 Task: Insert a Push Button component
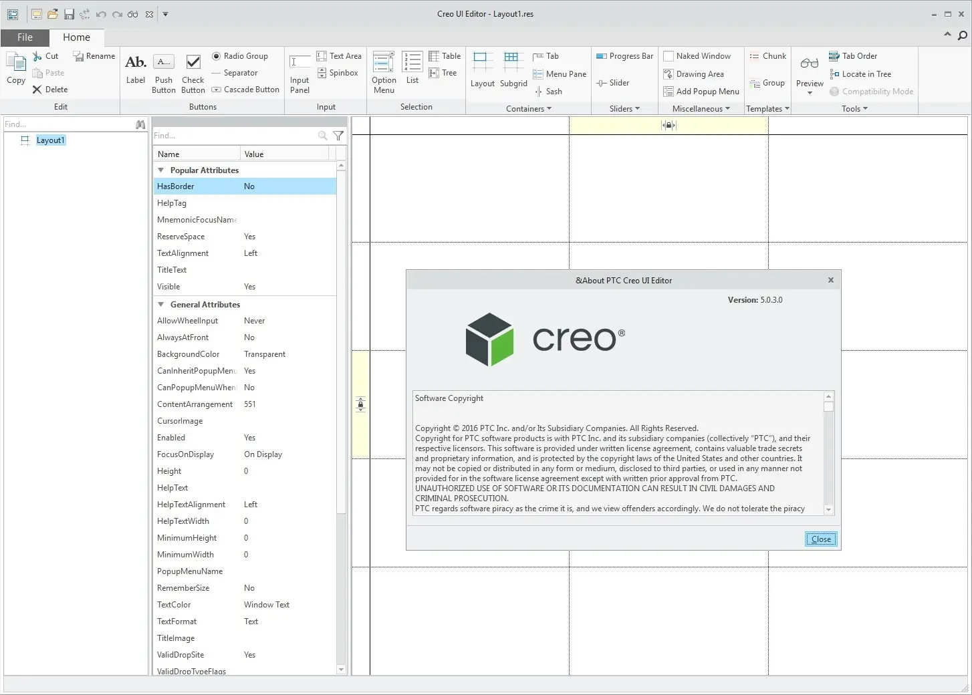click(164, 74)
